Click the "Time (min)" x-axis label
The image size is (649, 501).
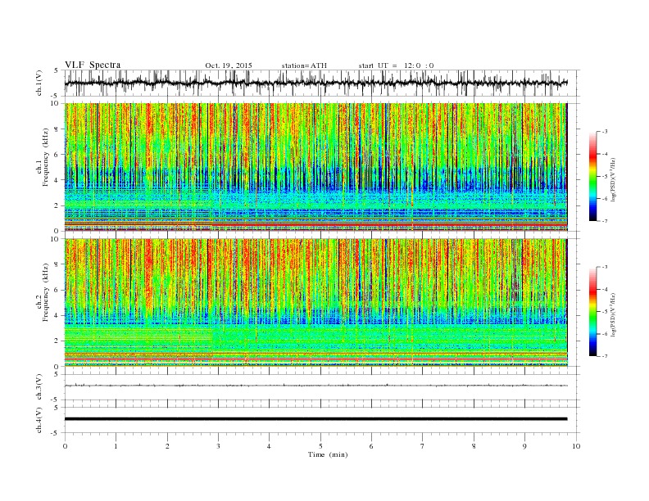328,454
